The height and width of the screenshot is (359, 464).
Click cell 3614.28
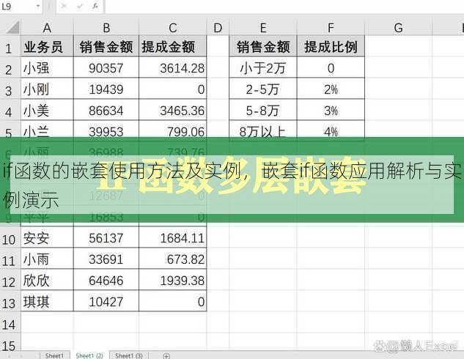coord(173,68)
